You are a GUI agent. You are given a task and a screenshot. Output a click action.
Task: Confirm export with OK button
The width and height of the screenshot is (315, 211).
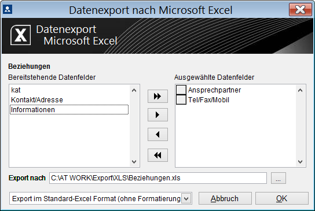click(281, 198)
